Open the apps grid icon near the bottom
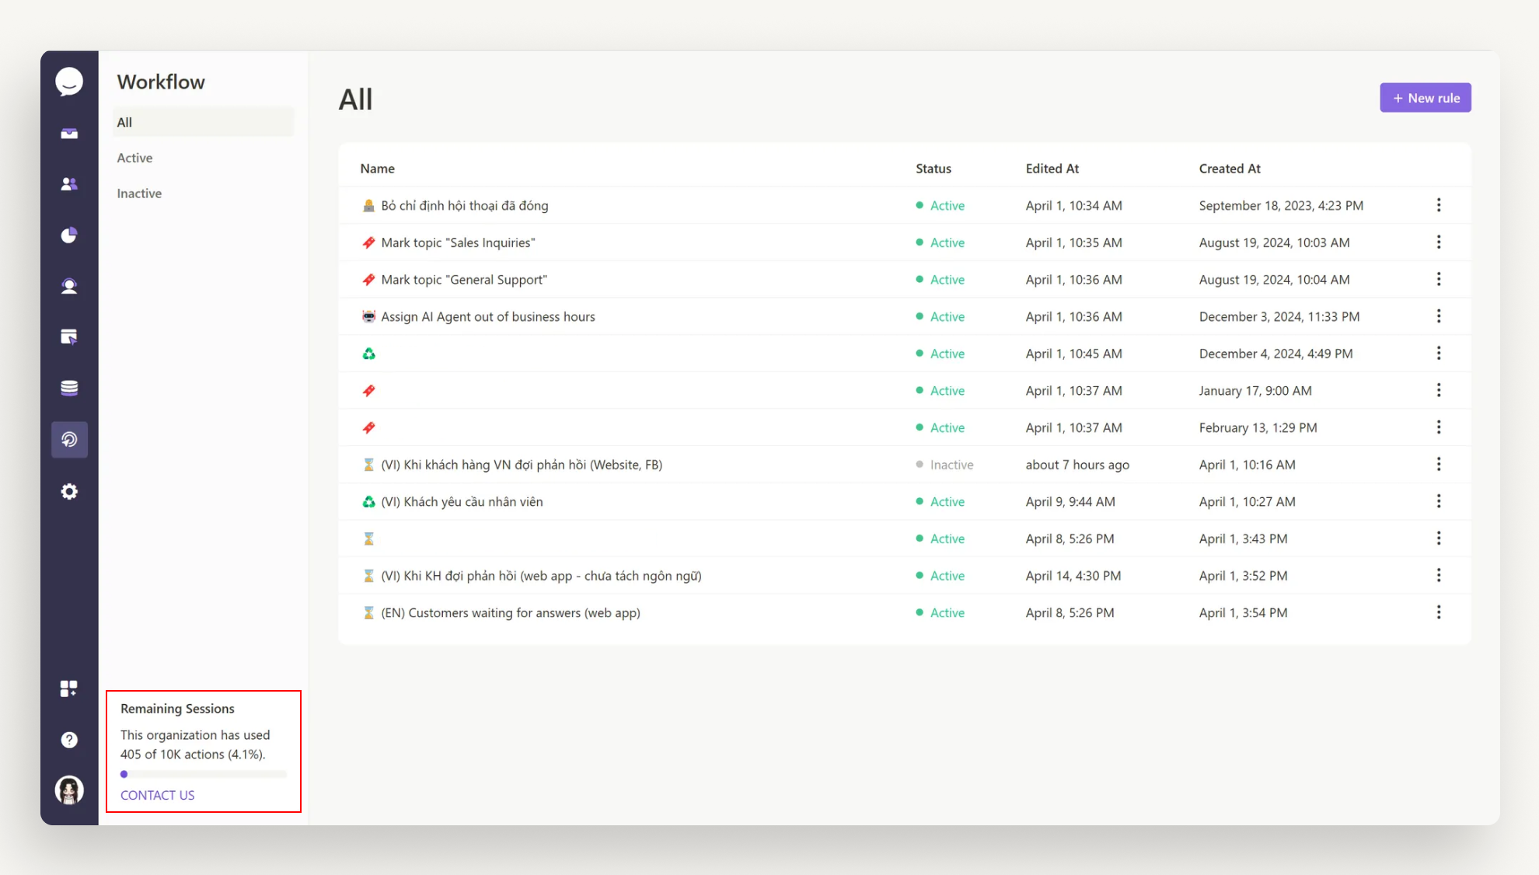Screen dimensions: 1539x875 tap(69, 688)
